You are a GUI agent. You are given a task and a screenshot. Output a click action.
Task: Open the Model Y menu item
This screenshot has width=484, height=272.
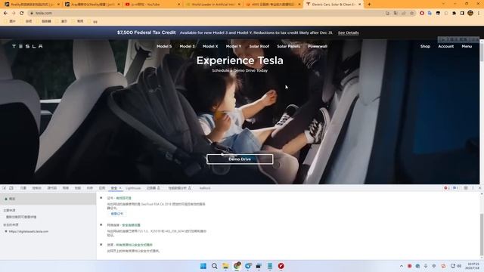tap(234, 46)
